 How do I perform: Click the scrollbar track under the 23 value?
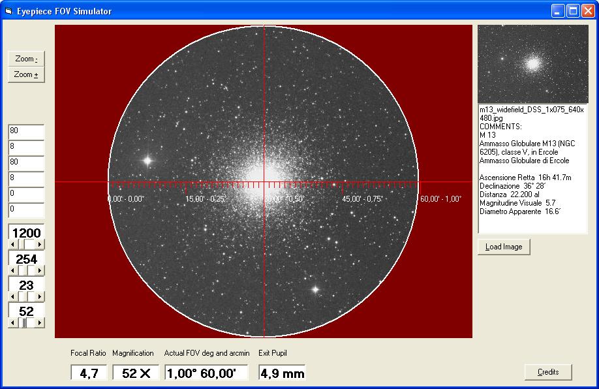click(26, 296)
